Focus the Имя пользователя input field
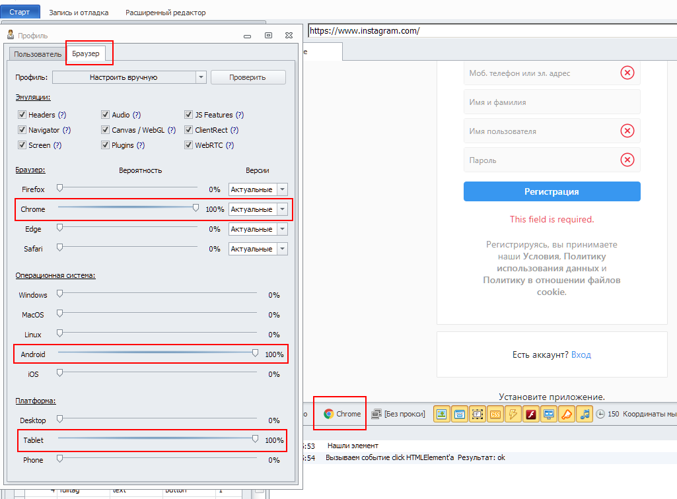The image size is (677, 499). (552, 131)
